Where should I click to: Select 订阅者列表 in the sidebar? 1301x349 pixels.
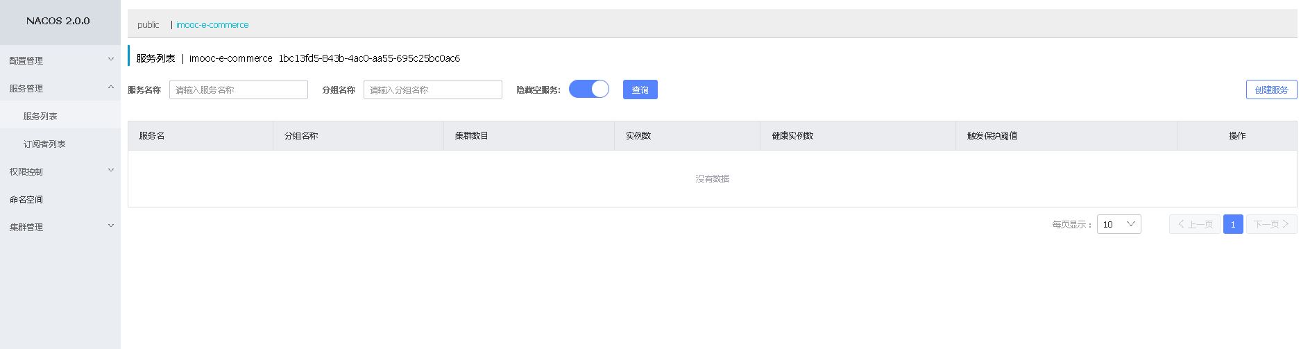click(x=60, y=144)
